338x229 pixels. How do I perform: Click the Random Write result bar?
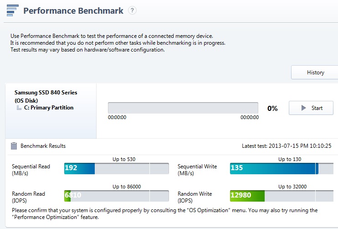(282, 196)
